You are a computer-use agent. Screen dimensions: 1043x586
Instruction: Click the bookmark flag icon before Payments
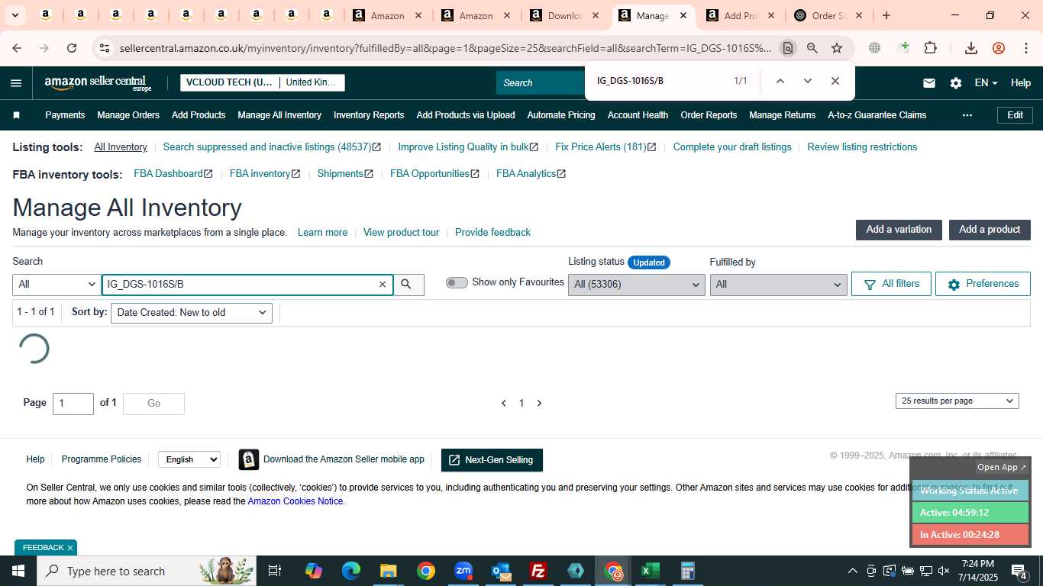[x=17, y=115]
